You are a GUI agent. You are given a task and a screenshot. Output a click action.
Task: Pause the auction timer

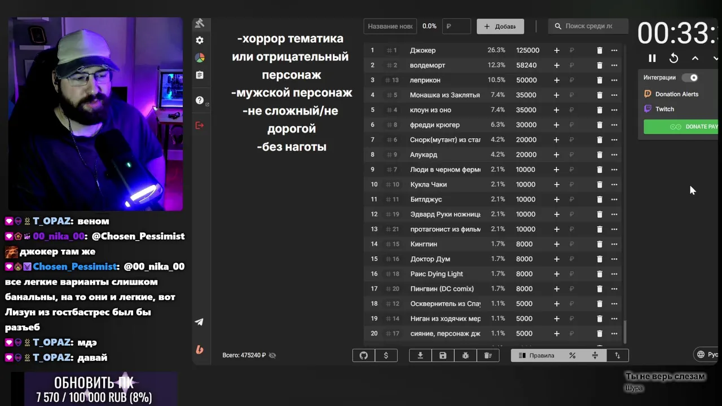[652, 58]
